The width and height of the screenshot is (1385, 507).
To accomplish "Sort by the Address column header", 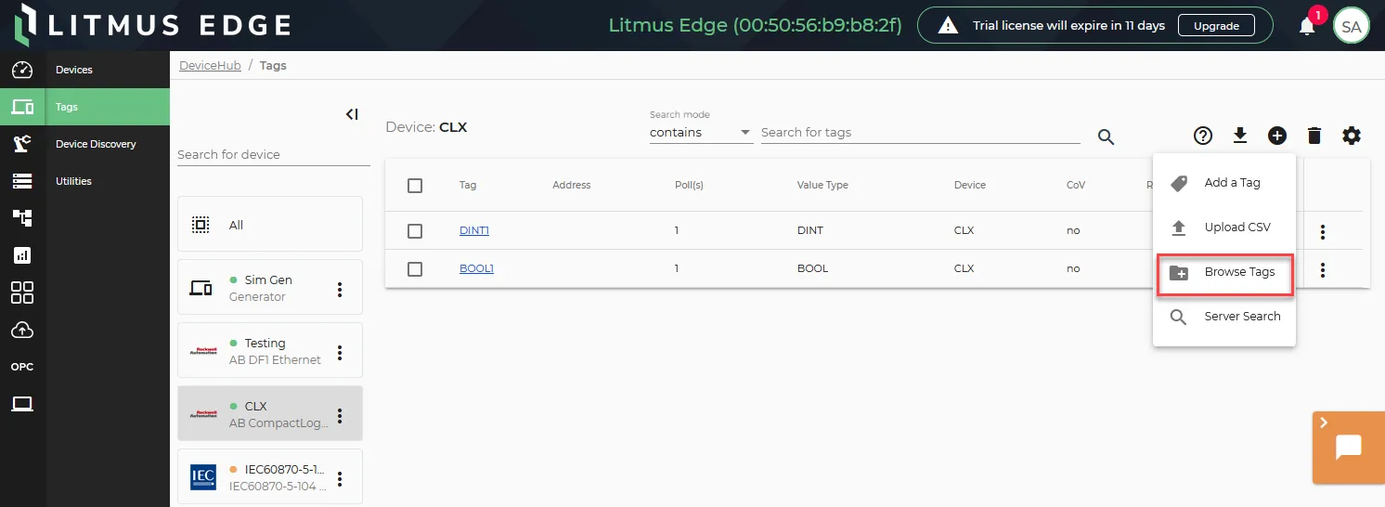I will 572,185.
